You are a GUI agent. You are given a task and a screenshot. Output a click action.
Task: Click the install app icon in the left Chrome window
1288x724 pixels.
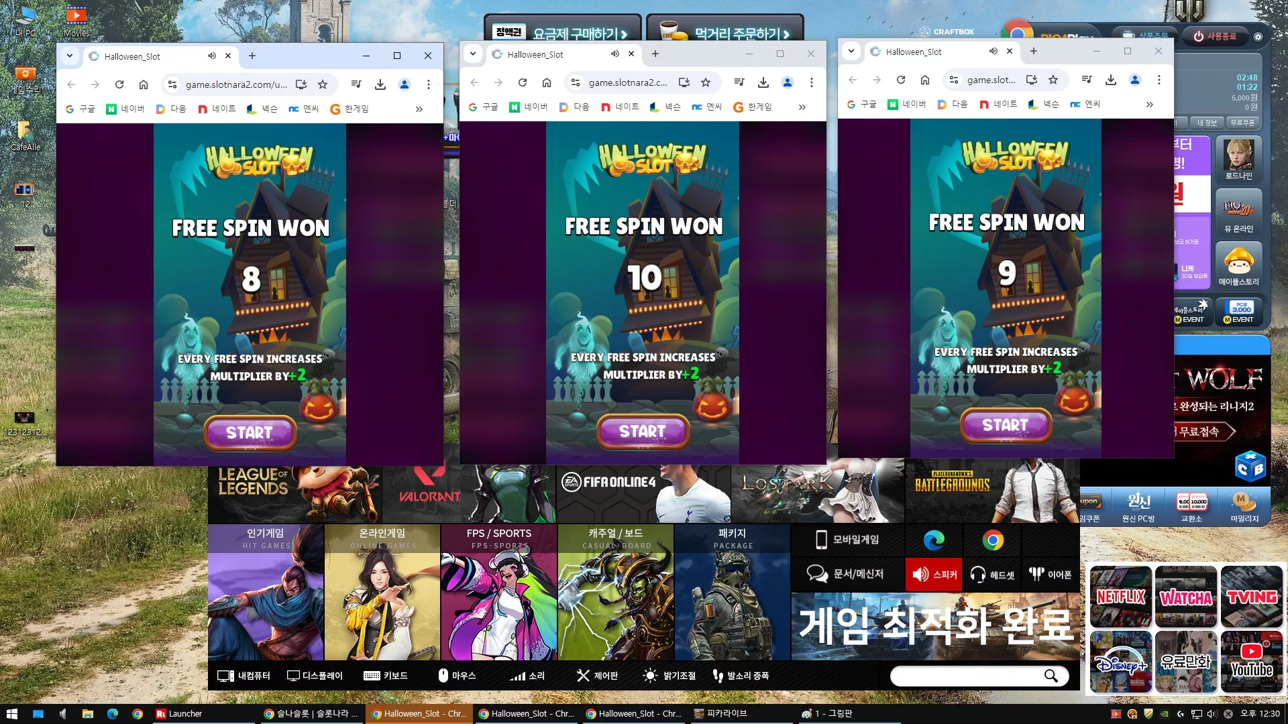(x=301, y=84)
